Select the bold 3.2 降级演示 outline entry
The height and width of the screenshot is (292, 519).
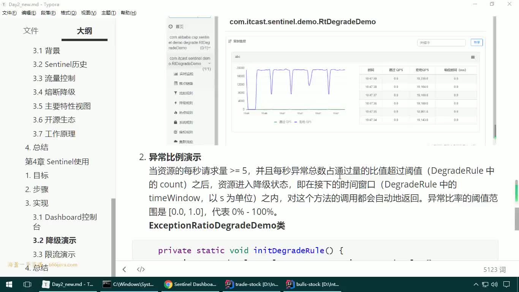coord(54,240)
